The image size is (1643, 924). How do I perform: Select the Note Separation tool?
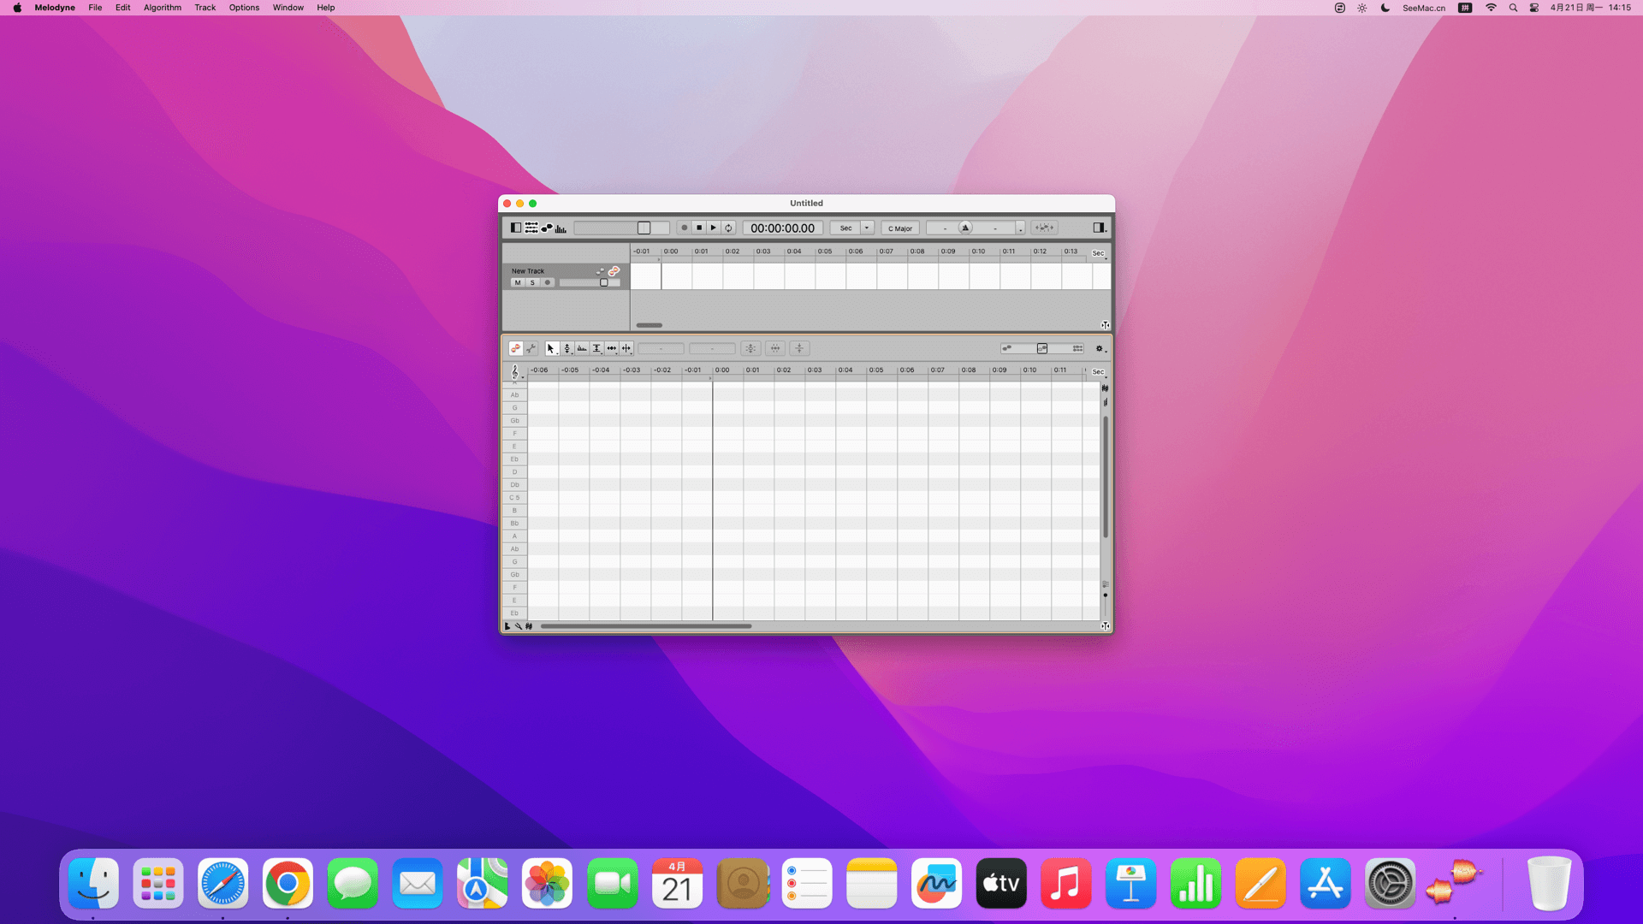(x=626, y=348)
